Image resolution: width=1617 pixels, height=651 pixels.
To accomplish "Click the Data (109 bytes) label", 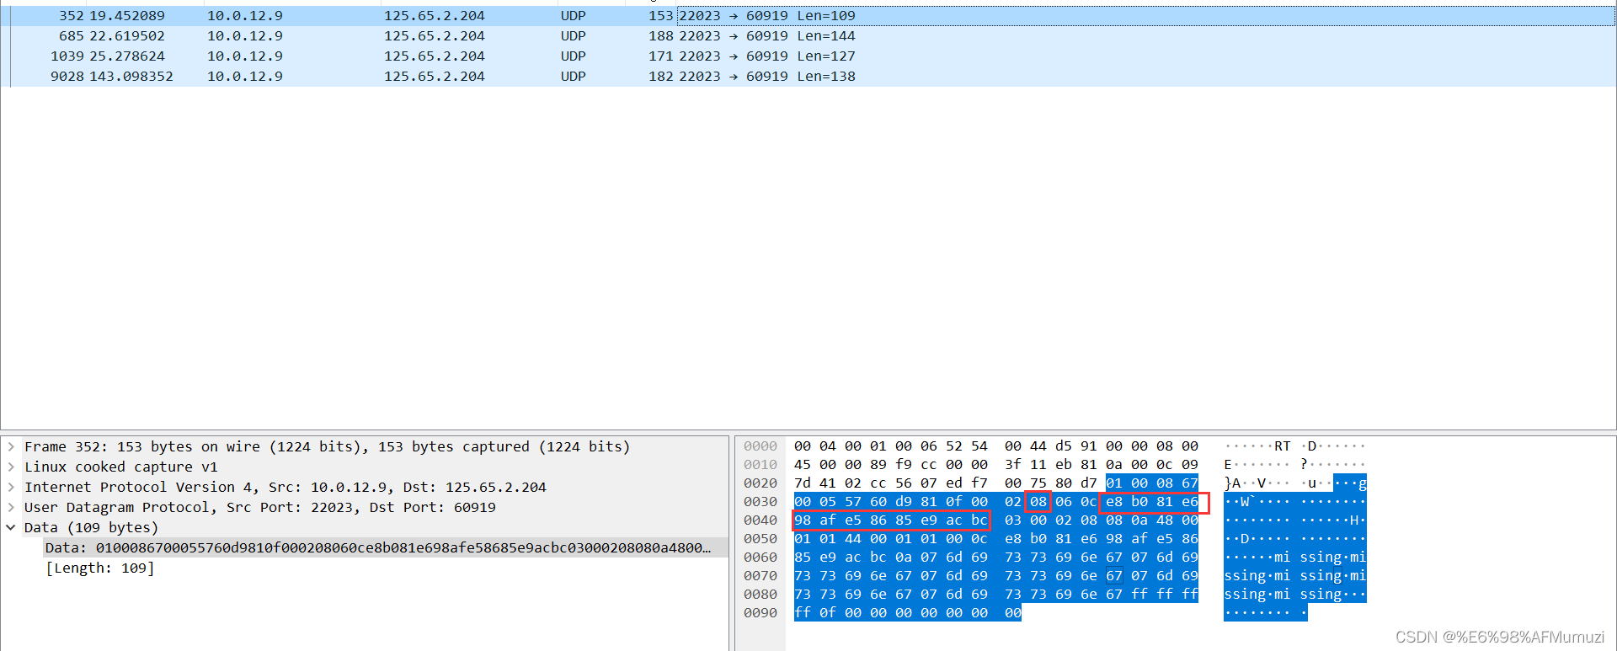I will click(x=91, y=528).
